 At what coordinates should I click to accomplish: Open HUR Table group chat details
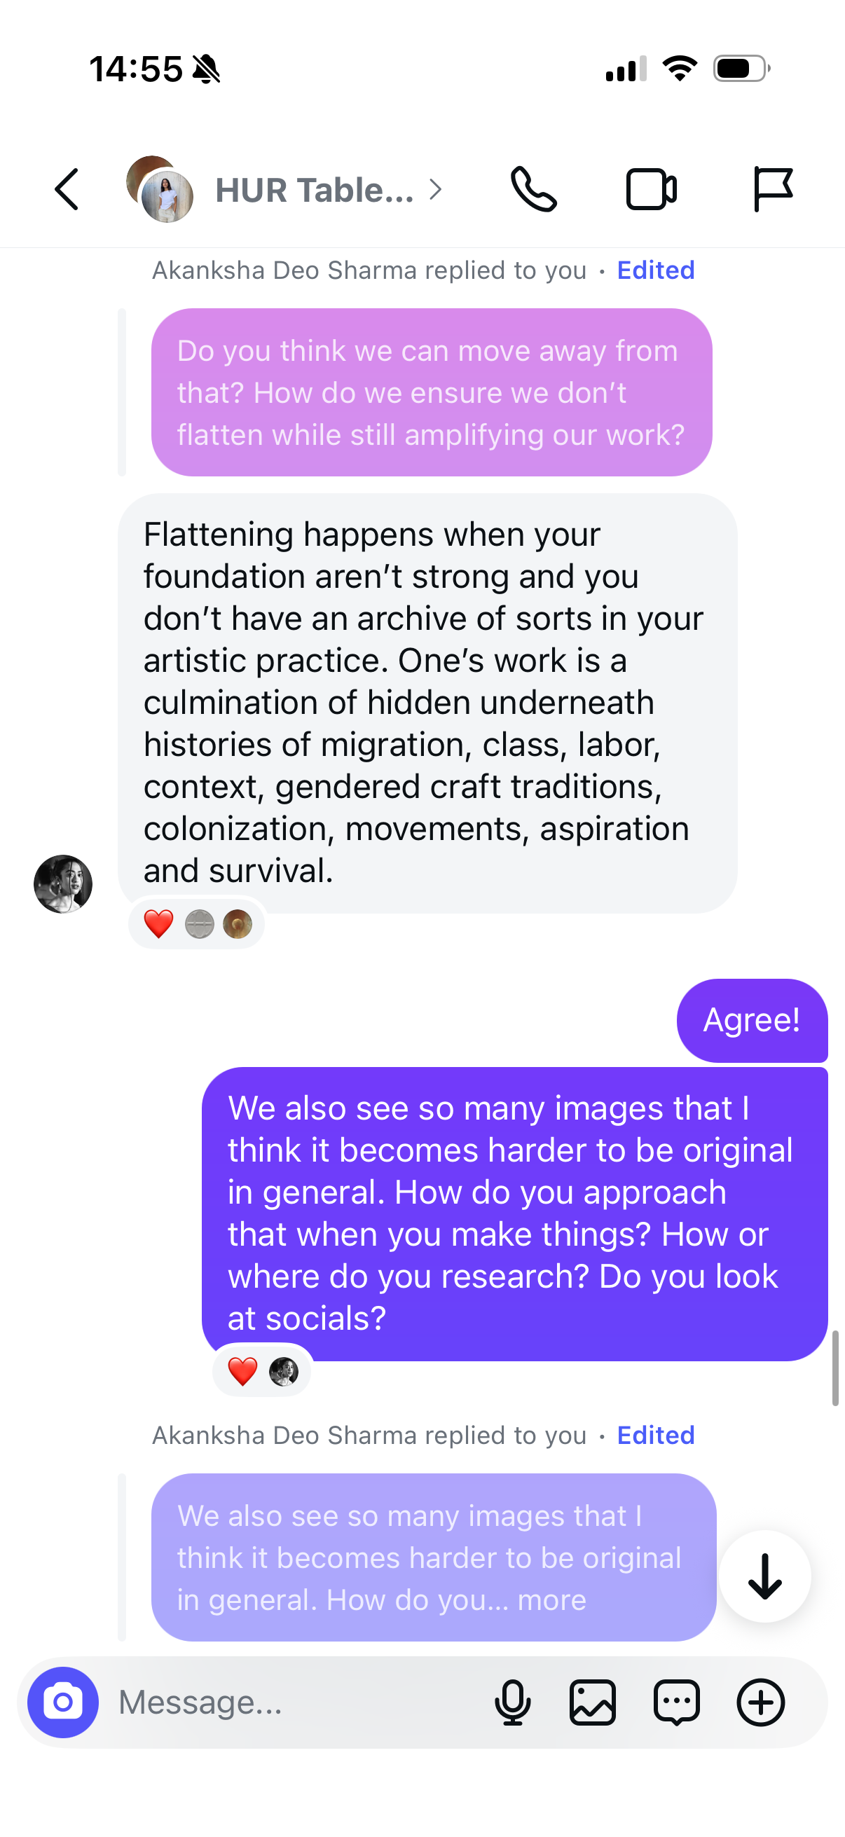pyautogui.click(x=314, y=191)
